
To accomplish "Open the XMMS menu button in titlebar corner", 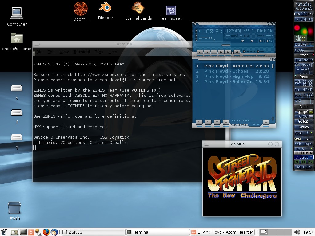I will pyautogui.click(x=195, y=24).
